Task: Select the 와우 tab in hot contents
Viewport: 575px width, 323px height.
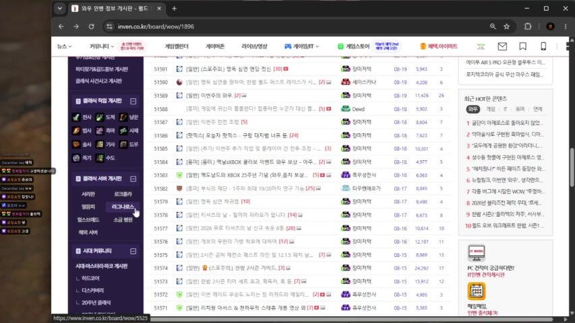Action: coord(473,109)
